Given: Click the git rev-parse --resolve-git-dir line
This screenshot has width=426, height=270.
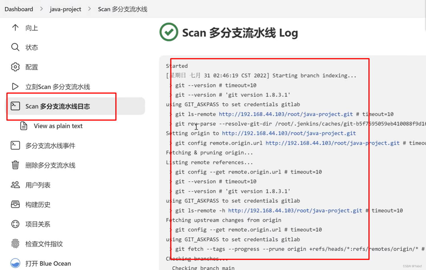Looking at the screenshot, I should pos(297,124).
